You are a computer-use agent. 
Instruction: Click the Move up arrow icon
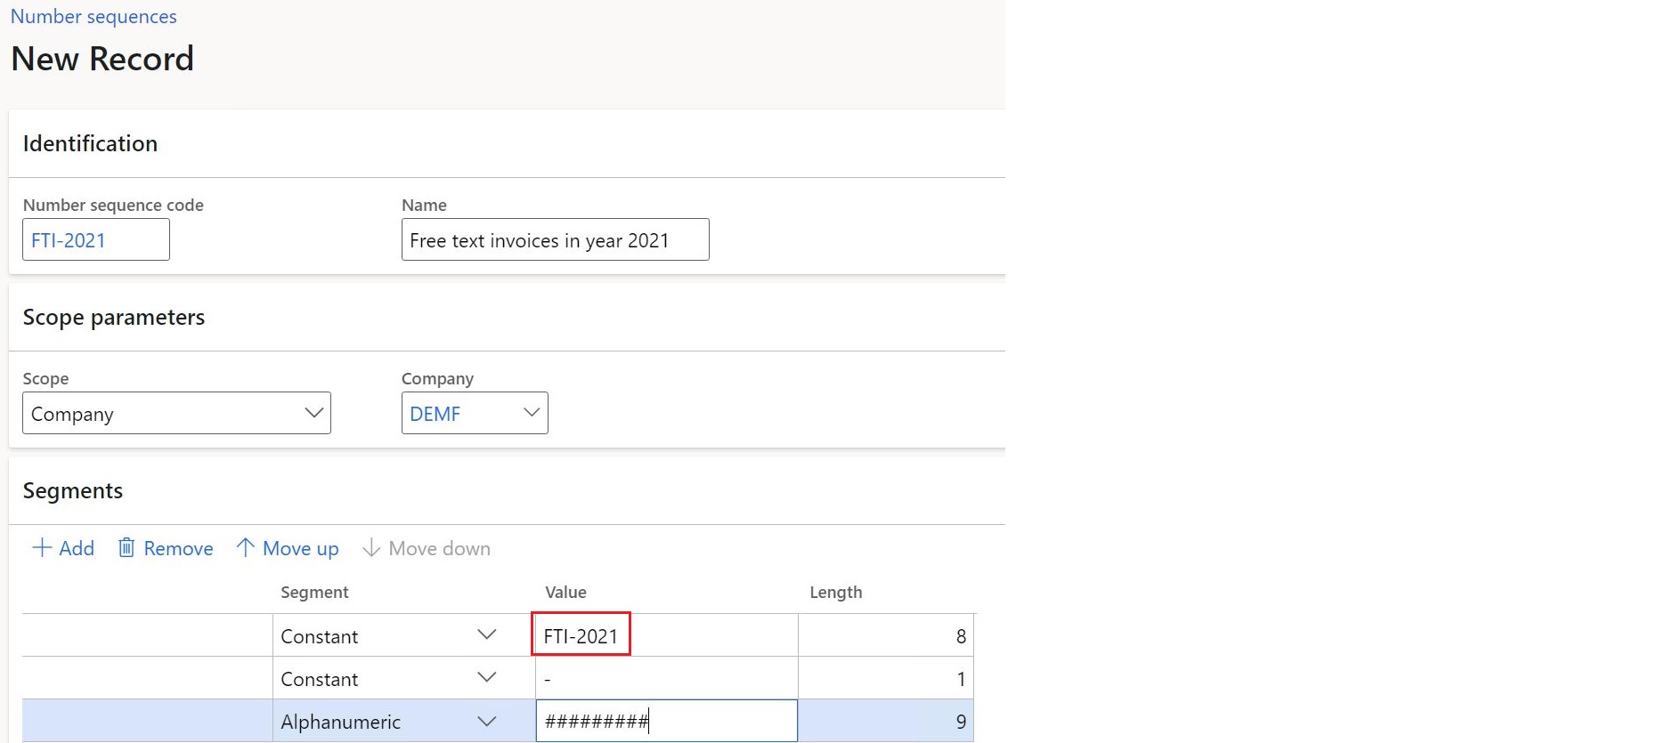pos(245,547)
